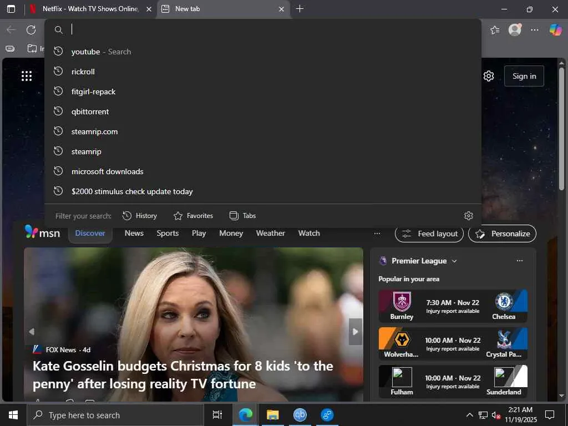Viewport: 568px width, 426px height.
Task: Open the Watch feed tab
Action: click(309, 234)
